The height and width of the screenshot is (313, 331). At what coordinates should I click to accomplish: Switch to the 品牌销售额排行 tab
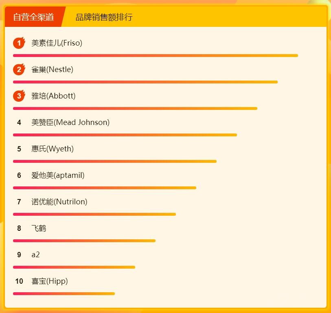coord(104,17)
